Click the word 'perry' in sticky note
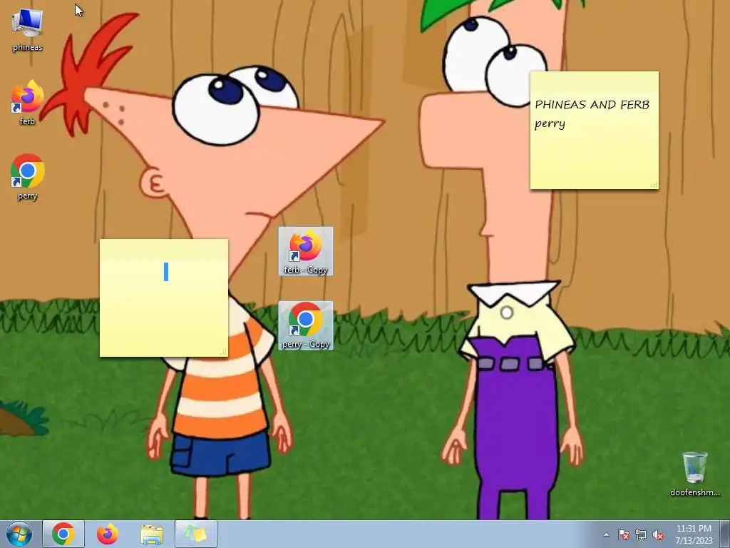The height and width of the screenshot is (548, 730). tap(550, 123)
